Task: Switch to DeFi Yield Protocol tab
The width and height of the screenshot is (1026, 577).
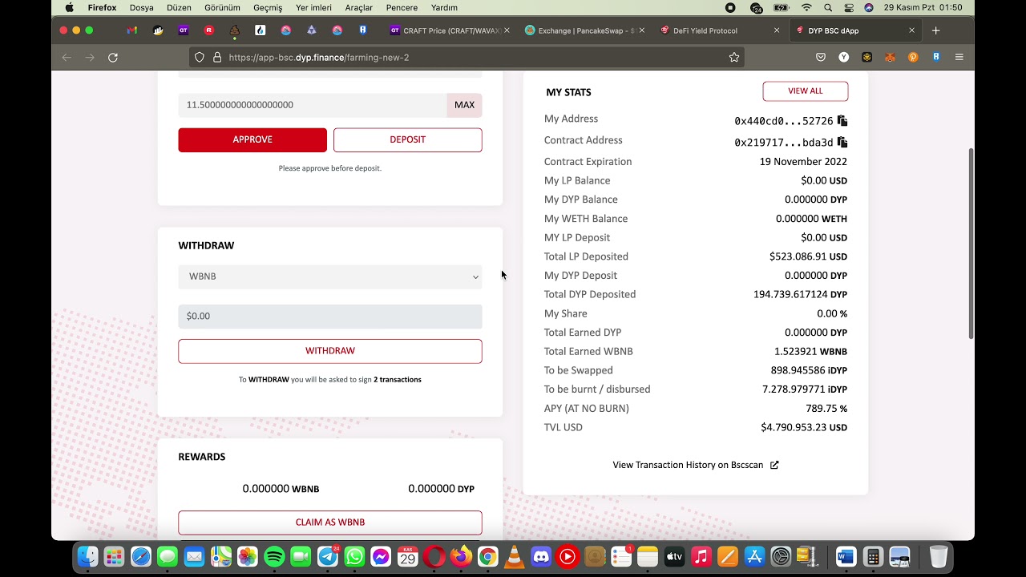Action: click(717, 30)
